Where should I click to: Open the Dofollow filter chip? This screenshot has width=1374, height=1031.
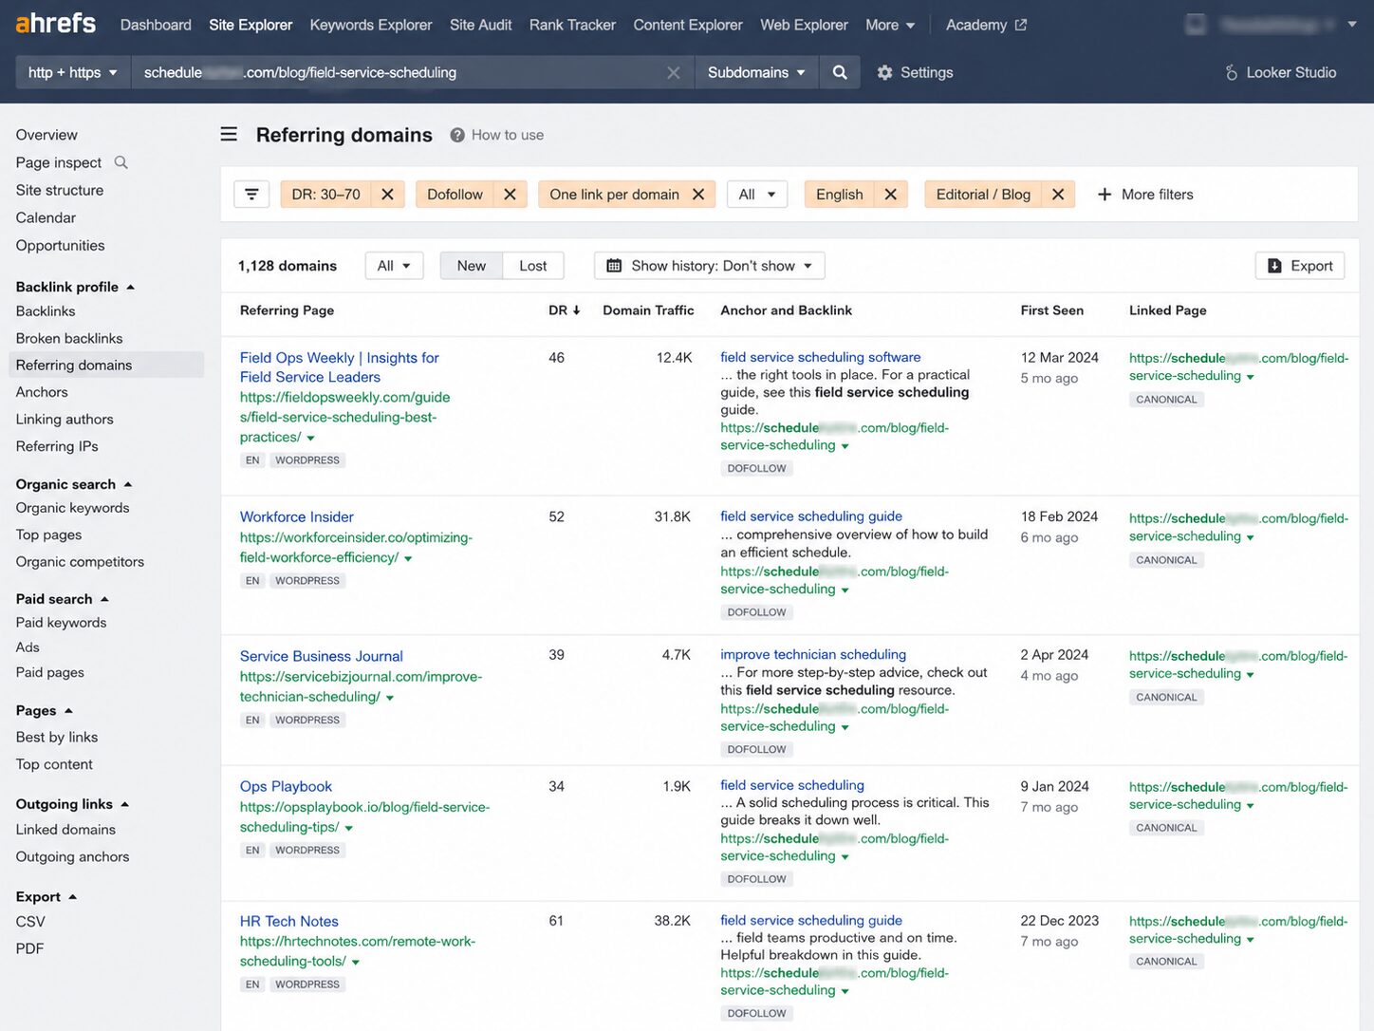pyautogui.click(x=455, y=194)
